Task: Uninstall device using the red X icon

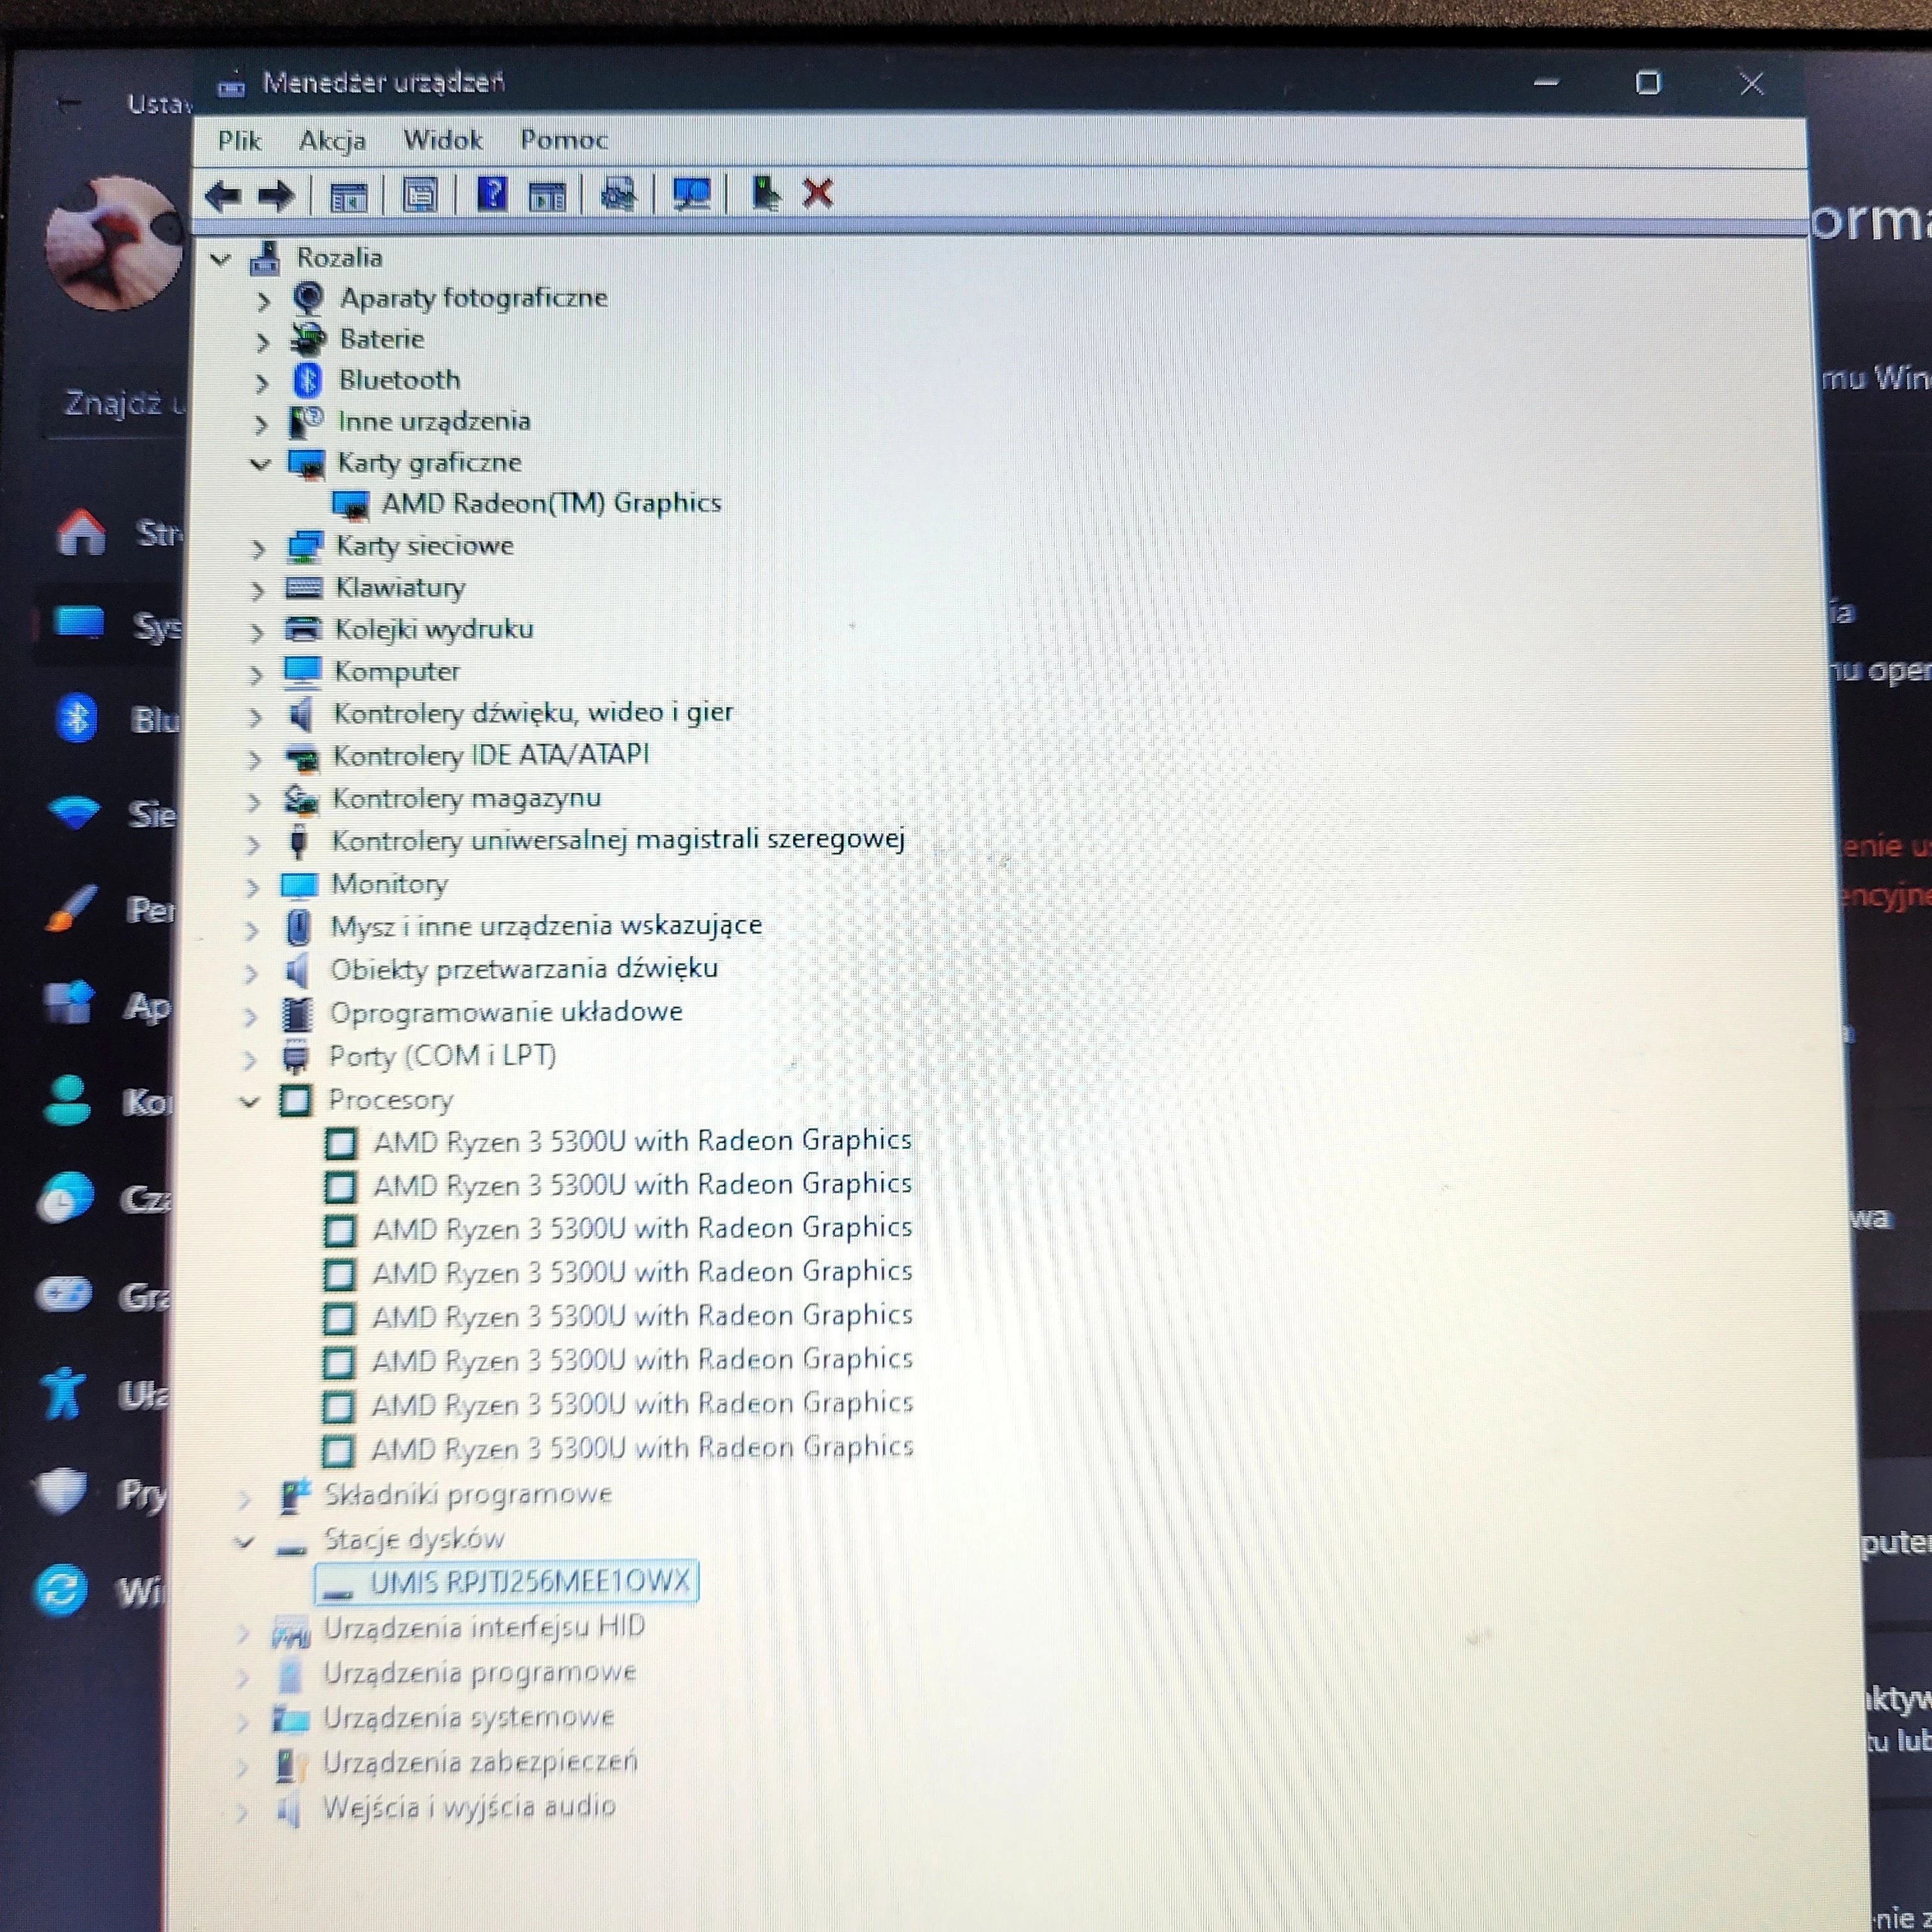Action: (x=817, y=193)
